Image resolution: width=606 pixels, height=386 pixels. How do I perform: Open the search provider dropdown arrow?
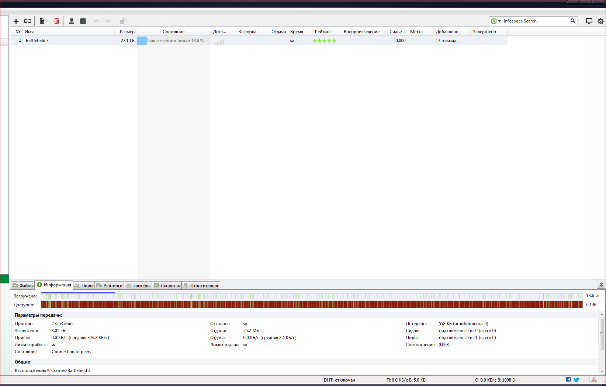point(499,21)
